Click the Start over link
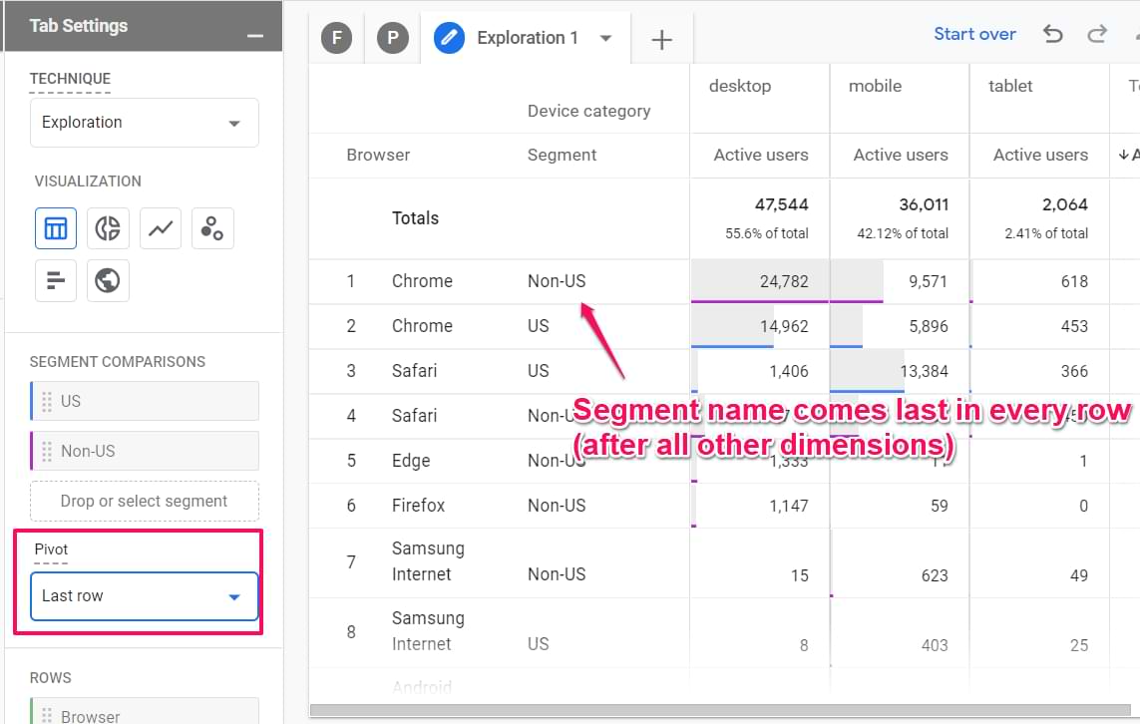This screenshot has width=1140, height=724. (973, 34)
